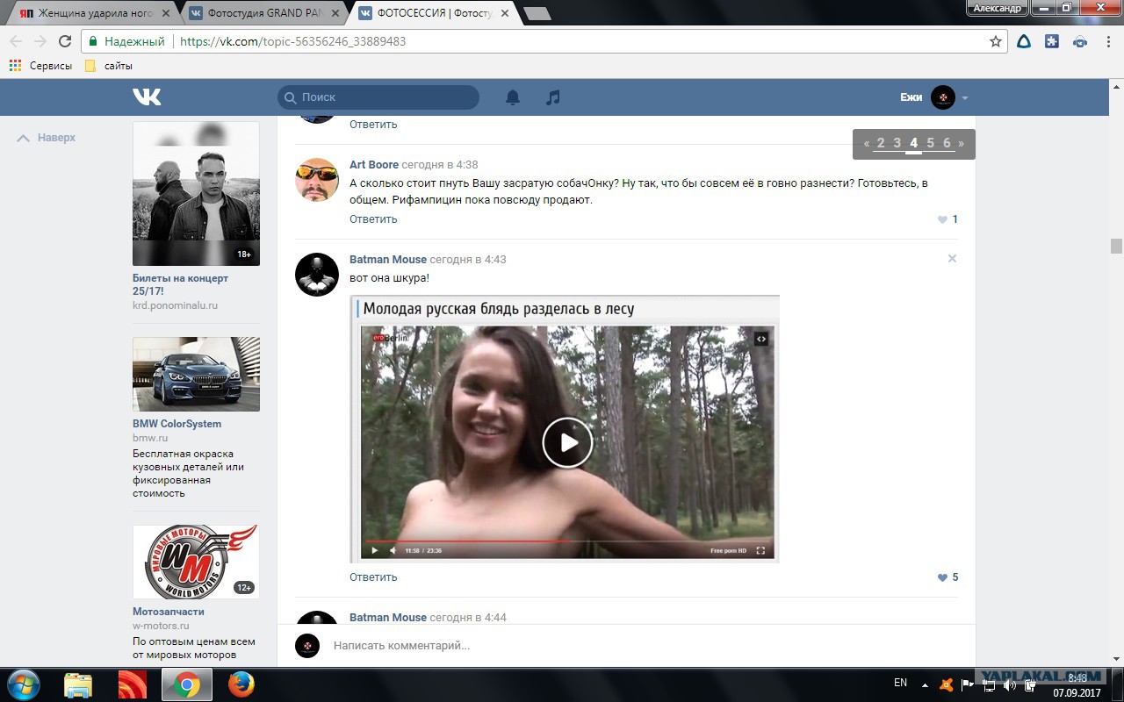Open the bmw.ru ad domain link
Viewport: 1124px width, 702px height.
150,438
